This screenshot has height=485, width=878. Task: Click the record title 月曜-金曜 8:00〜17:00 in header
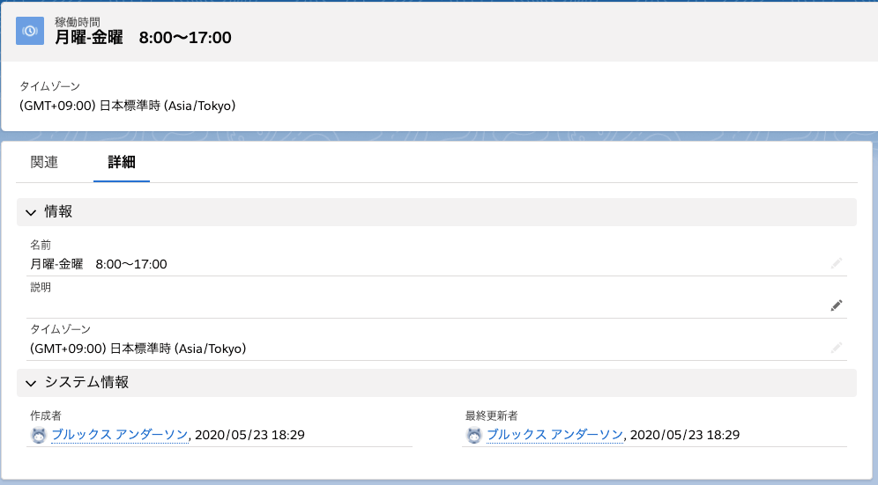coord(143,38)
